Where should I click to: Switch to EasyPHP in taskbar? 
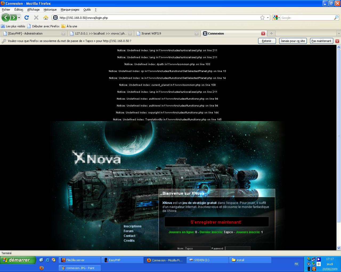pyautogui.click(x=122, y=260)
